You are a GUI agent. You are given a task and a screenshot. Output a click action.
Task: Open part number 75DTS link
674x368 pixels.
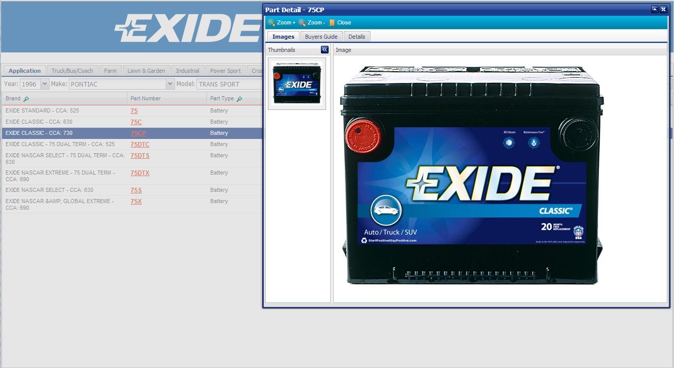pos(140,156)
